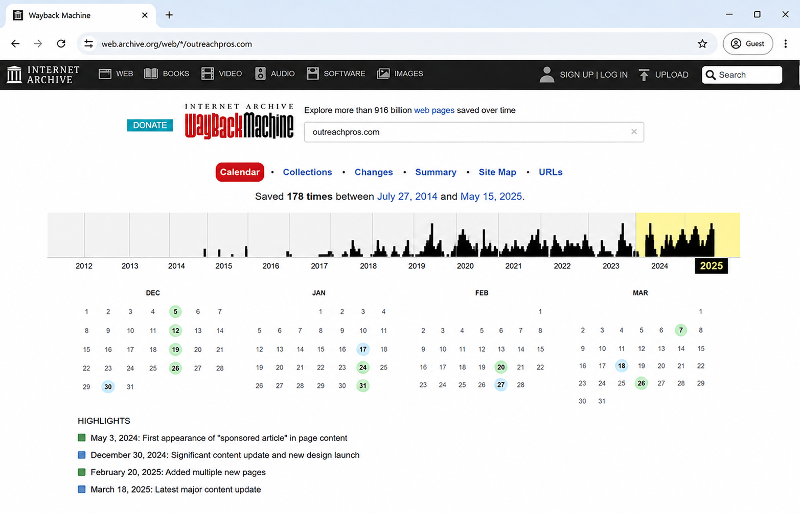800x513 pixels.
Task: Click the Upload arrow icon
Action: point(644,75)
